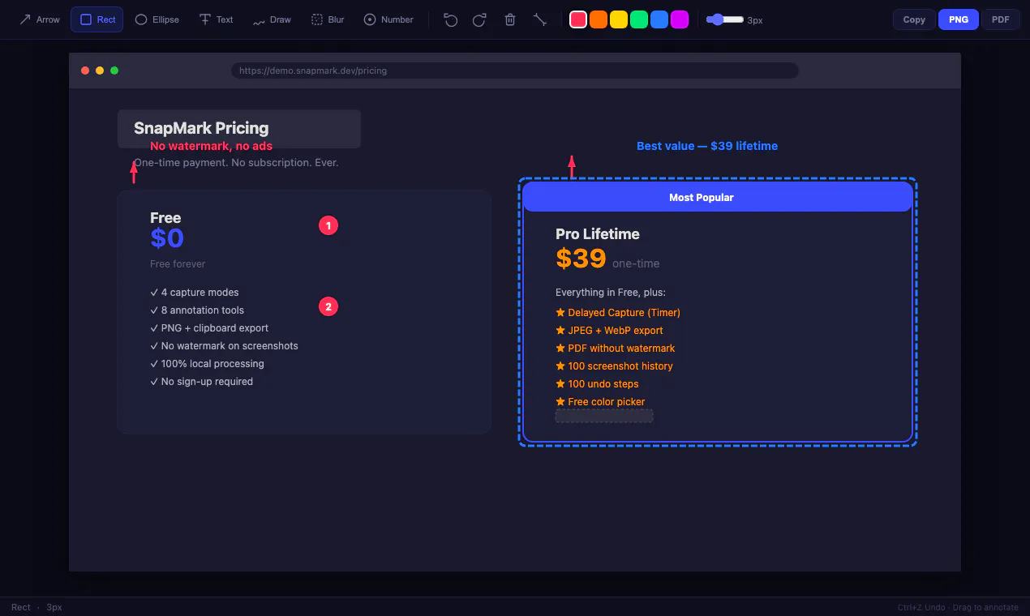Pick the red color swatch
1030x616 pixels.
(x=578, y=19)
